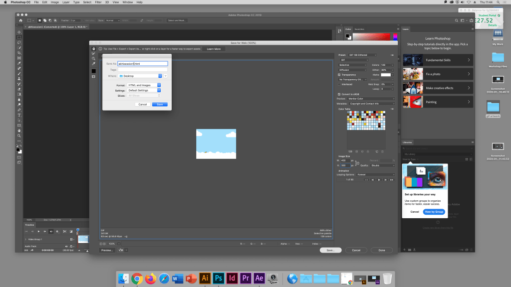Open the Filter menu
Image resolution: width=511 pixels, height=287 pixels.
(98, 2)
